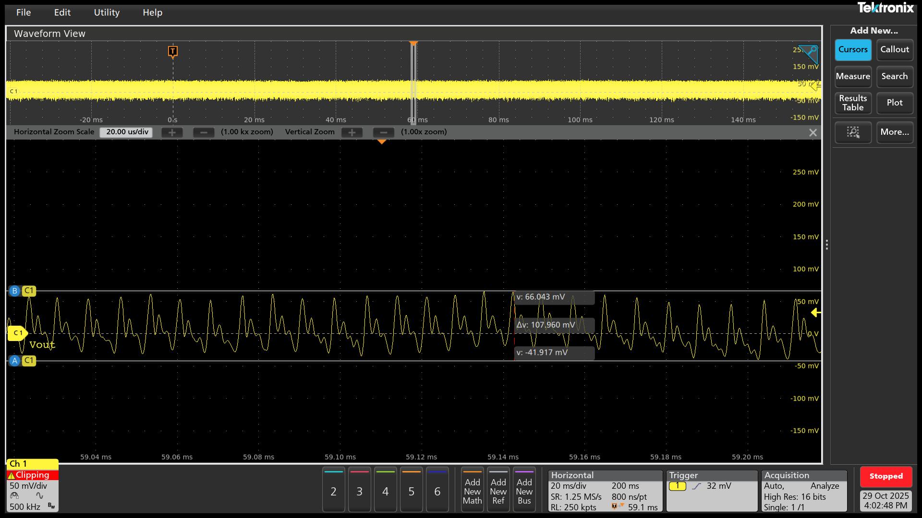The width and height of the screenshot is (922, 518).
Task: Select the zoom box tool icon
Action: (x=853, y=132)
